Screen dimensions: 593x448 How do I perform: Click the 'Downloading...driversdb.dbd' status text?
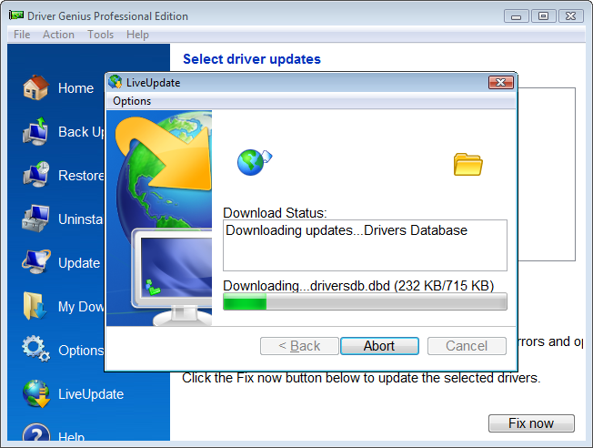[358, 286]
